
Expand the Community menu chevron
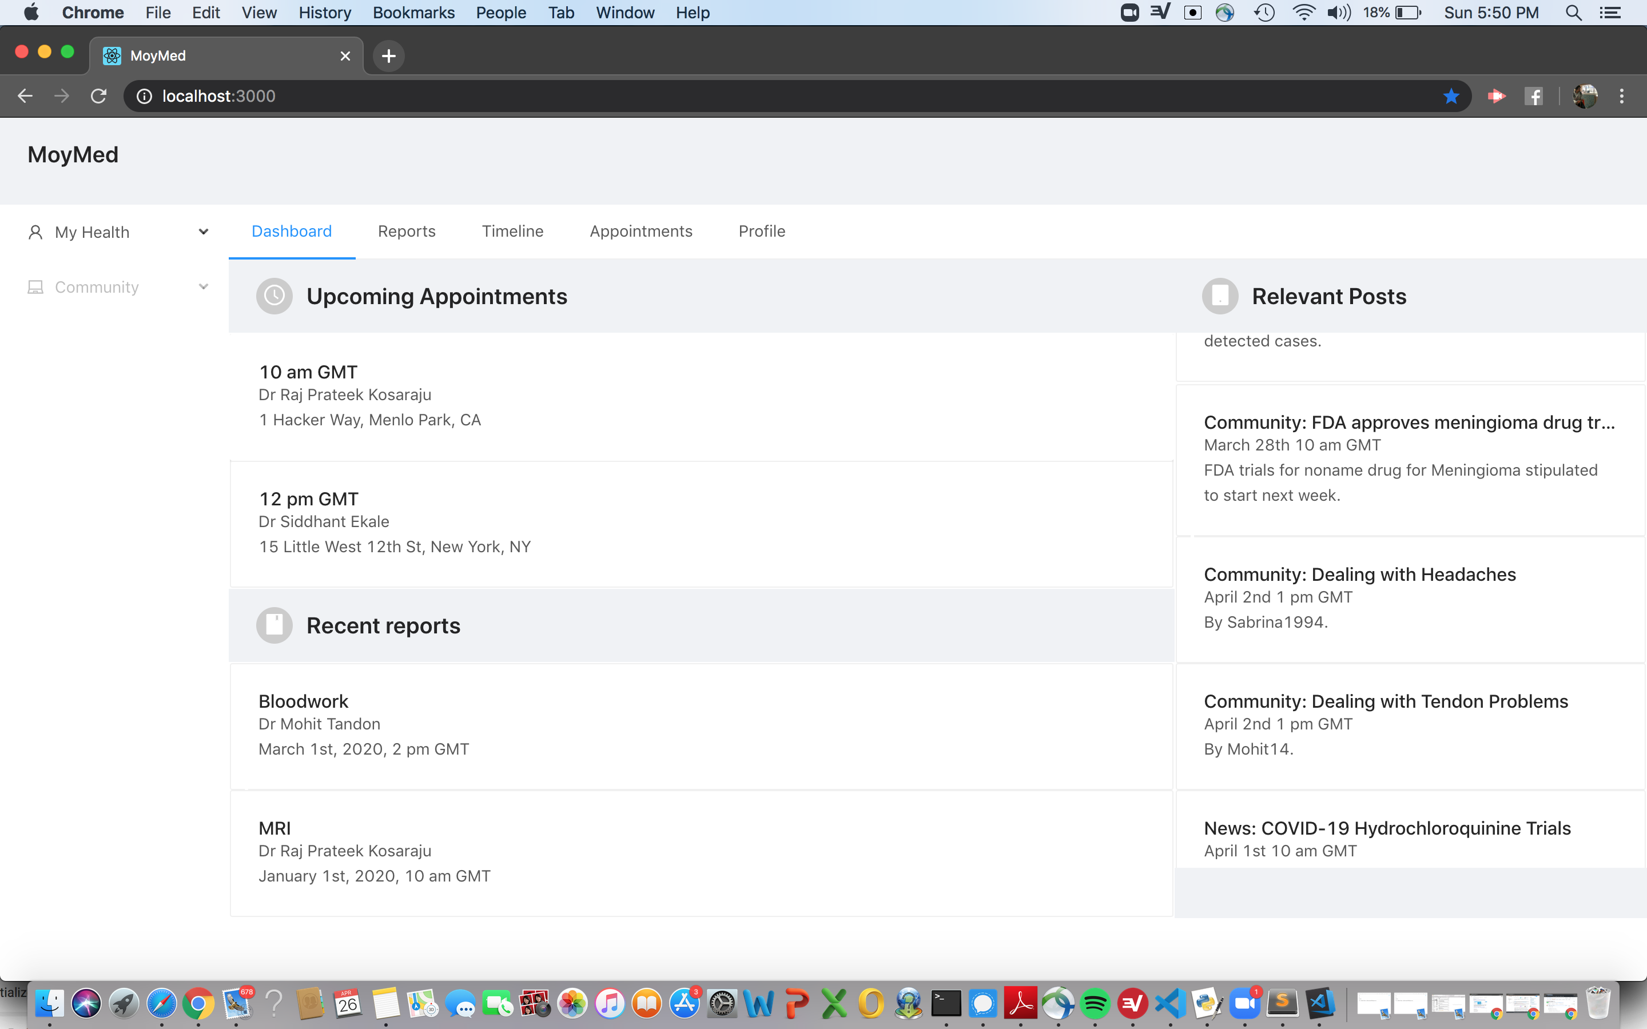click(x=203, y=287)
